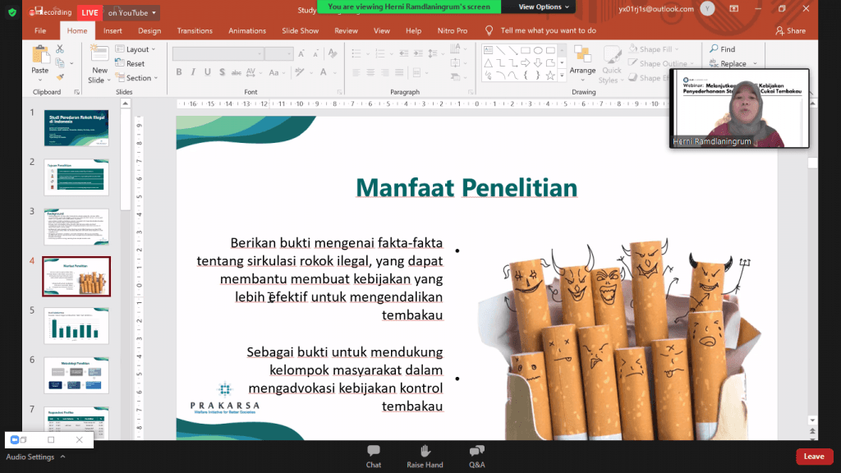841x473 pixels.
Task: Click the Find magnifier icon
Action: click(x=714, y=48)
